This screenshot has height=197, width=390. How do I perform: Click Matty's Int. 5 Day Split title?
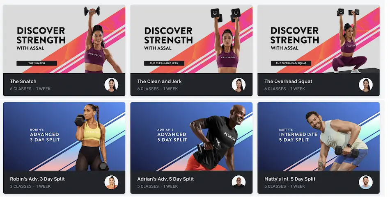coord(290,179)
